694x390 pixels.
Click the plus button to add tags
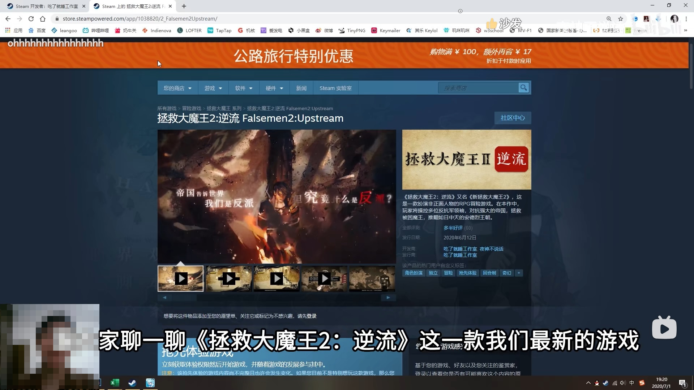pyautogui.click(x=519, y=273)
